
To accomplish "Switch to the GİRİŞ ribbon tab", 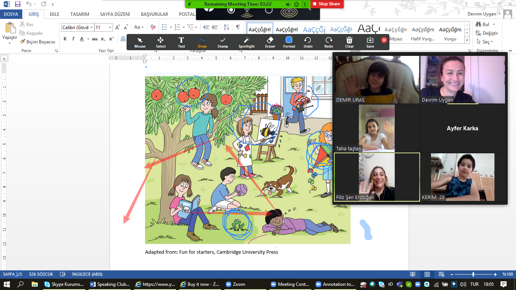I will (x=34, y=14).
